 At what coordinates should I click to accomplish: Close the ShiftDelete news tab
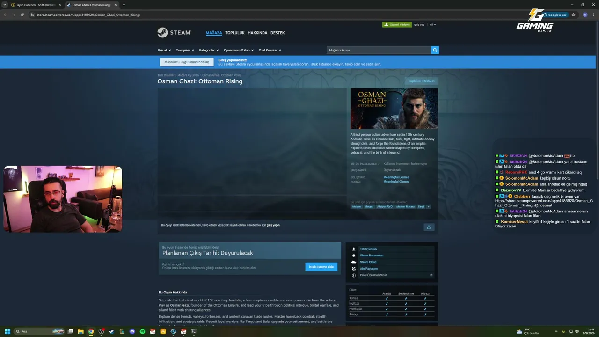60,5
